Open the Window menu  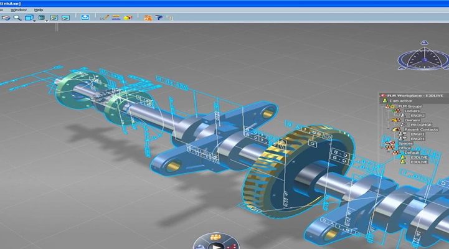[x=18, y=10]
